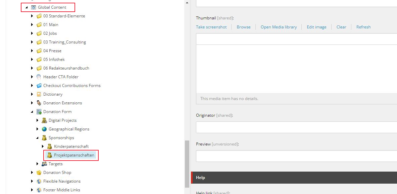Screen dimensions: 397x194
Task: Click the Sponsorships money bag icon
Action: 44,138
